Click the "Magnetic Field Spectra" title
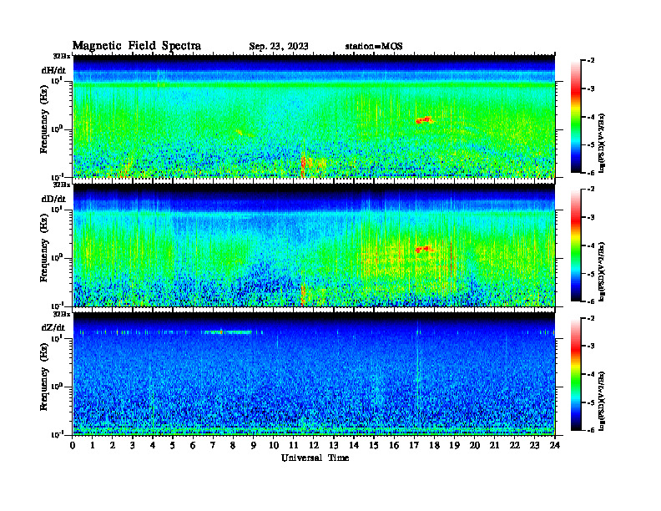The height and width of the screenshot is (511, 661). (137, 46)
